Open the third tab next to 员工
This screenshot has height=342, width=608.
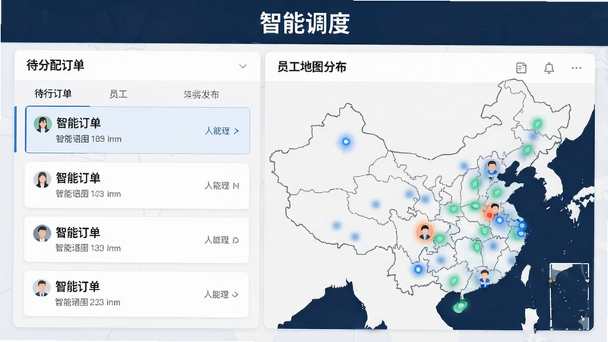pyautogui.click(x=201, y=94)
